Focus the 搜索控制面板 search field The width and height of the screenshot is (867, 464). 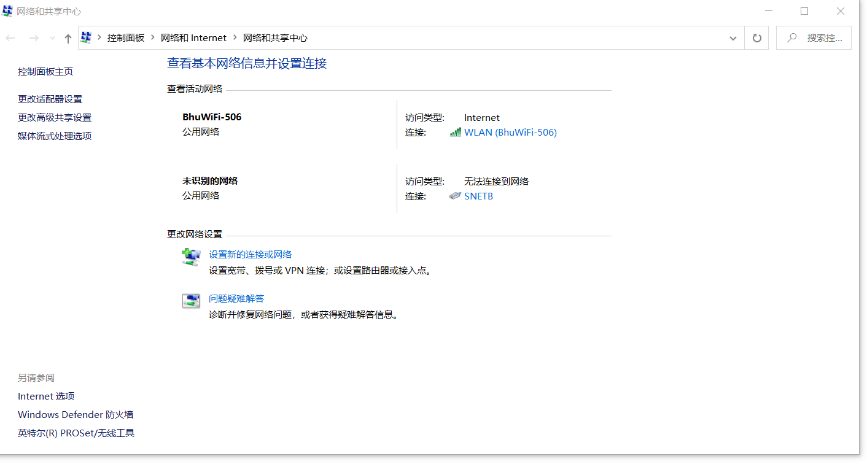814,38
